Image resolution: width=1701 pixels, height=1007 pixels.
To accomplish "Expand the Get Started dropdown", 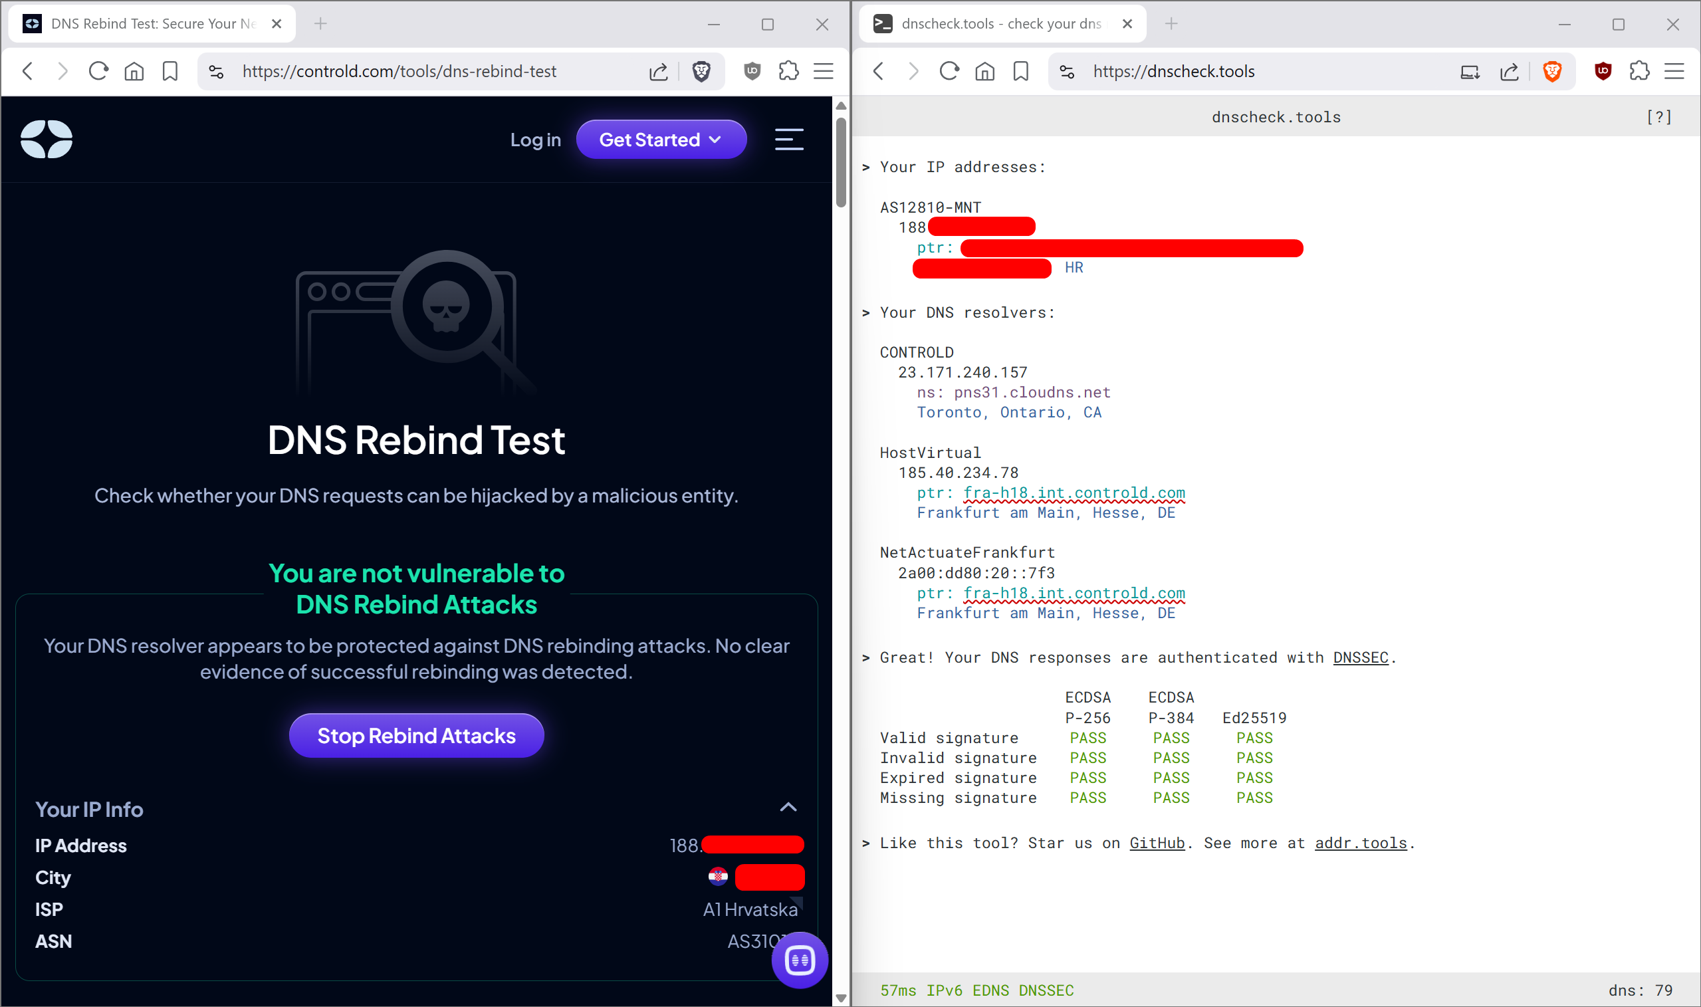I will click(661, 140).
